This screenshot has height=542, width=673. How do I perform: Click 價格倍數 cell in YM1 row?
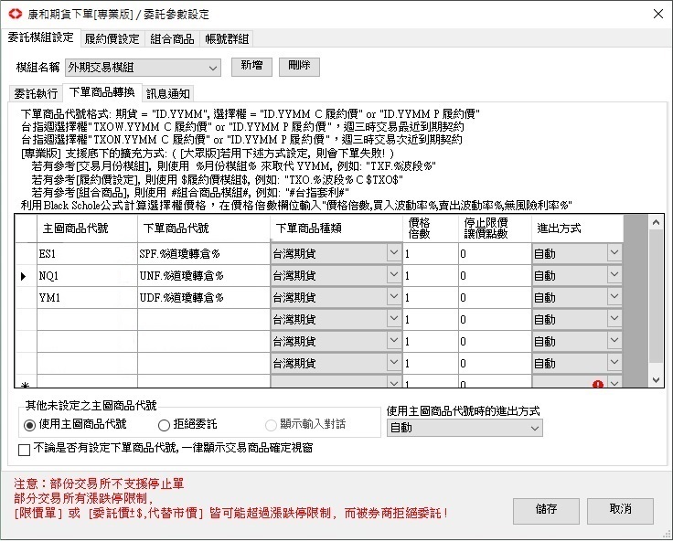431,297
